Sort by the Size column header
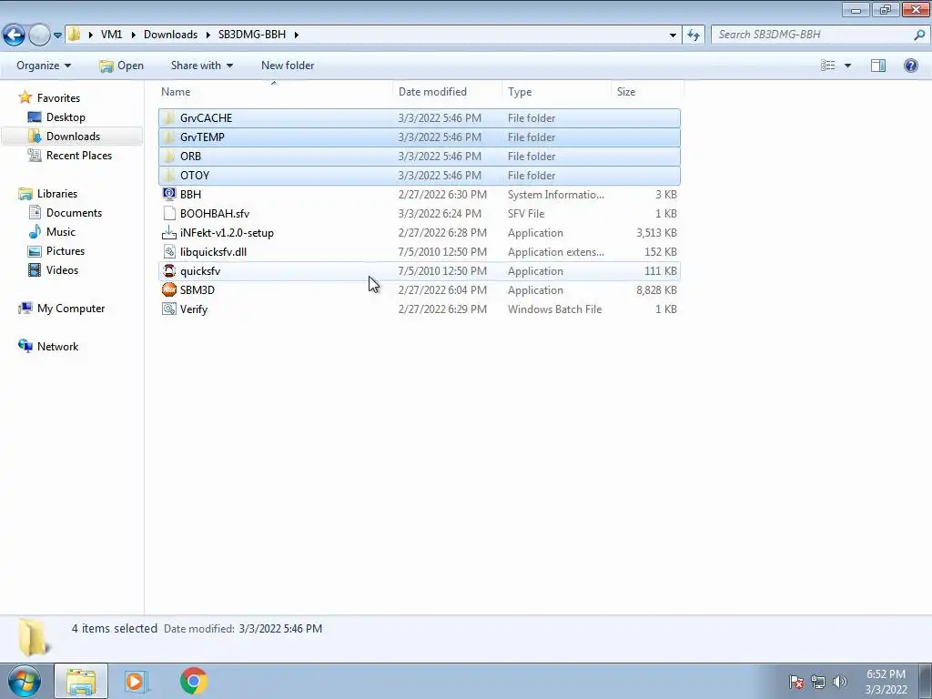Viewport: 932px width, 699px height. click(647, 92)
